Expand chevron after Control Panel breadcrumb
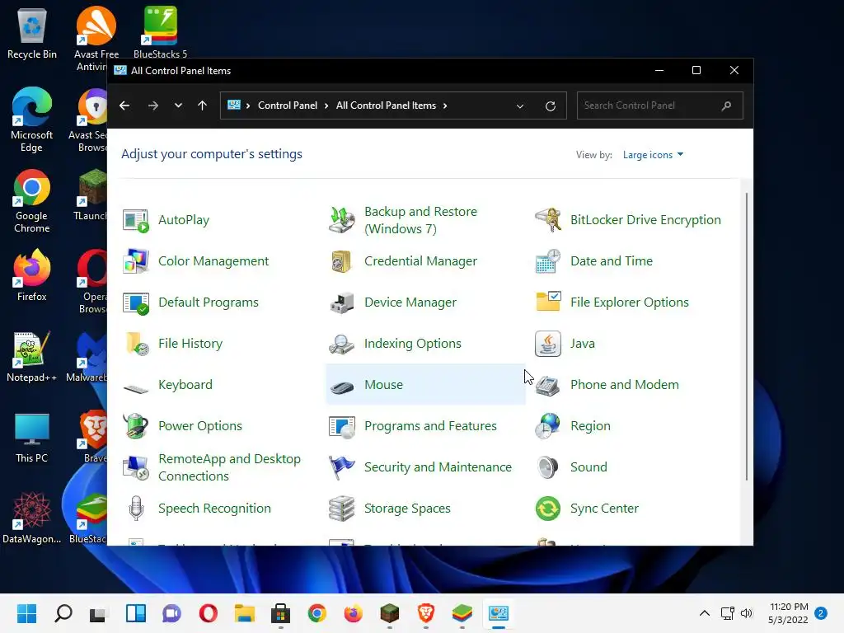 click(x=326, y=105)
